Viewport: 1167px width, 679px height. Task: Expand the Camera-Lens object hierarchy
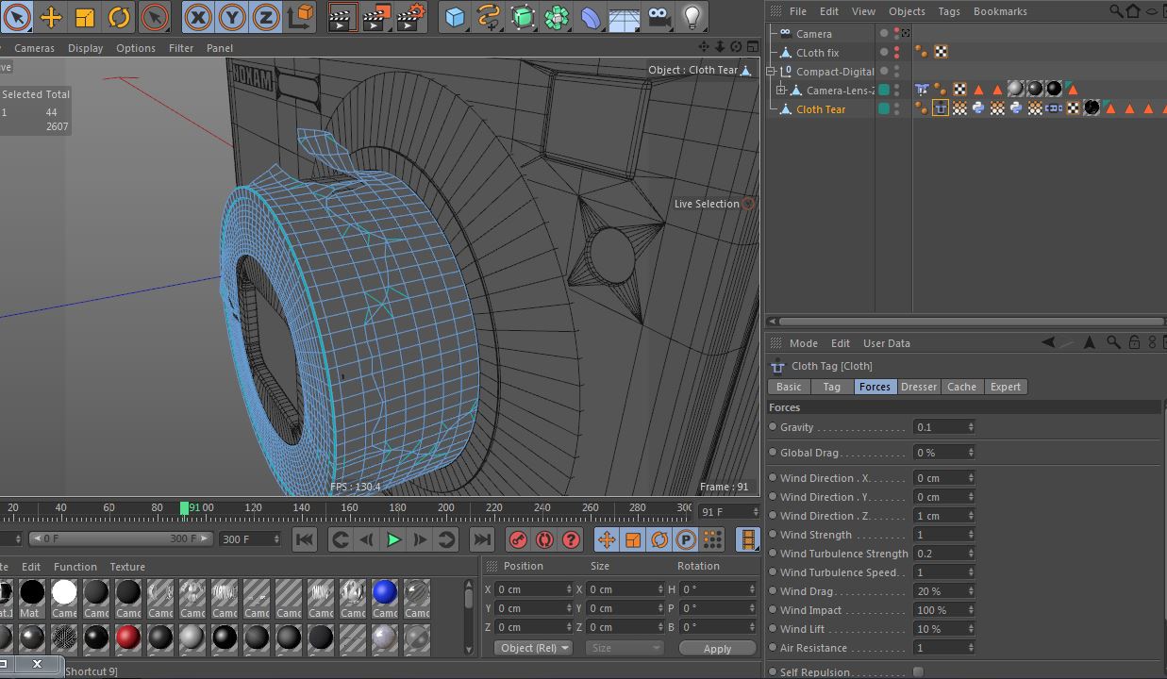[x=781, y=91]
